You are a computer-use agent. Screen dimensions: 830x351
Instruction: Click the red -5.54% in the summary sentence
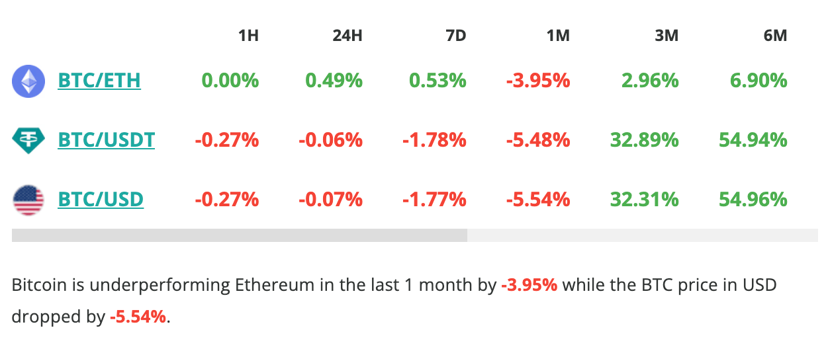tap(138, 317)
